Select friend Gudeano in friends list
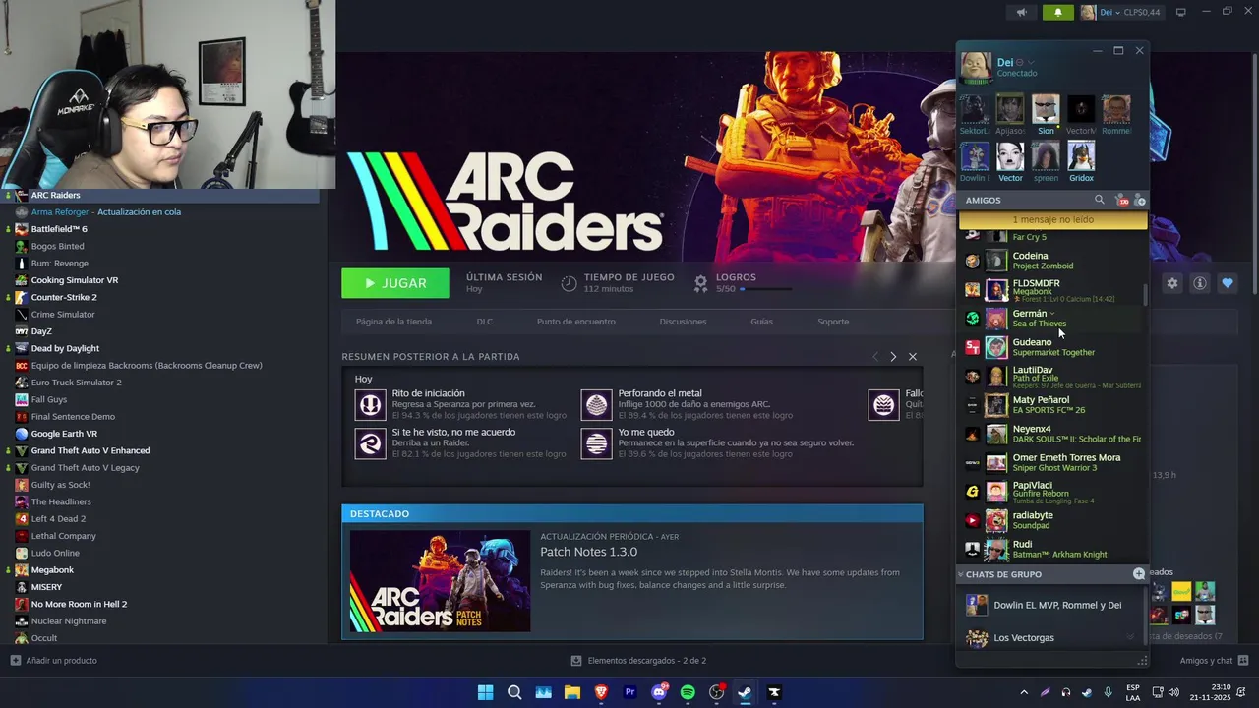Viewport: 1259px width, 708px height. [x=1052, y=347]
